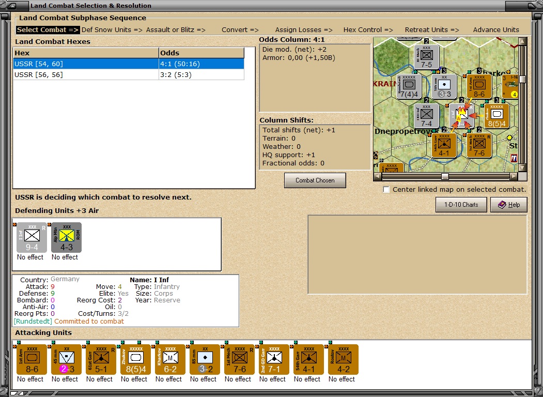Click the Total shifts (net): +1 line
Screen dimensions: 543x397
coord(299,130)
